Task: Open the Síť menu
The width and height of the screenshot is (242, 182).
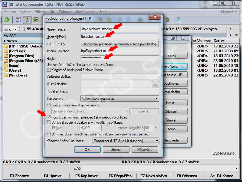Action: point(52,12)
